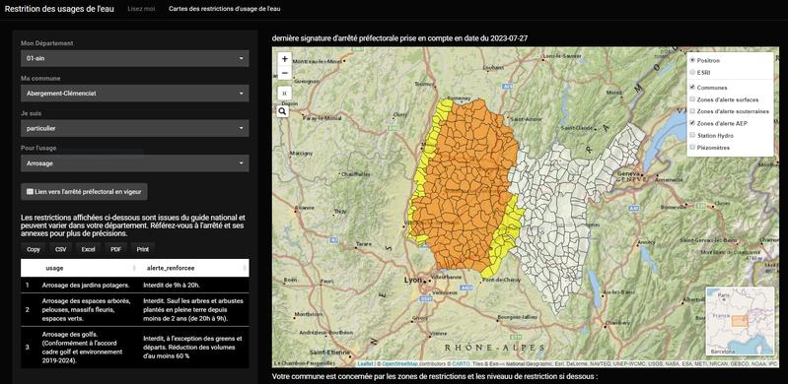788x384 pixels.
Task: Enable the Piézomètres layer checkbox
Action: [693, 148]
